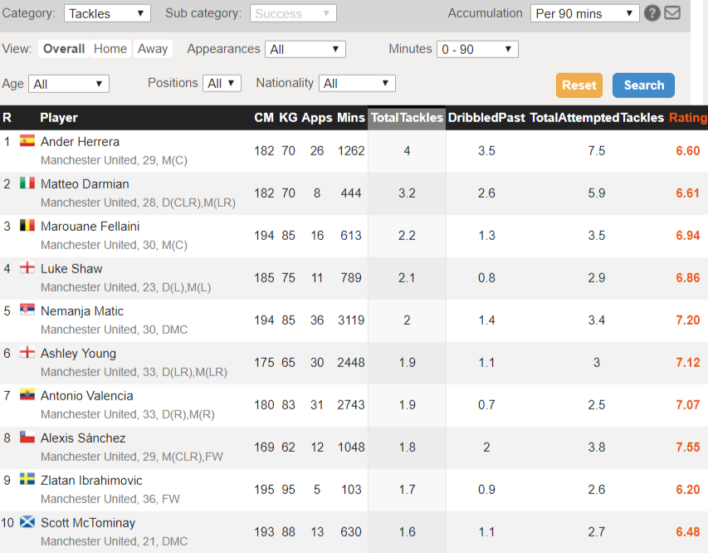Click the orange Reset button
Image resolution: width=708 pixels, height=553 pixels.
(579, 86)
